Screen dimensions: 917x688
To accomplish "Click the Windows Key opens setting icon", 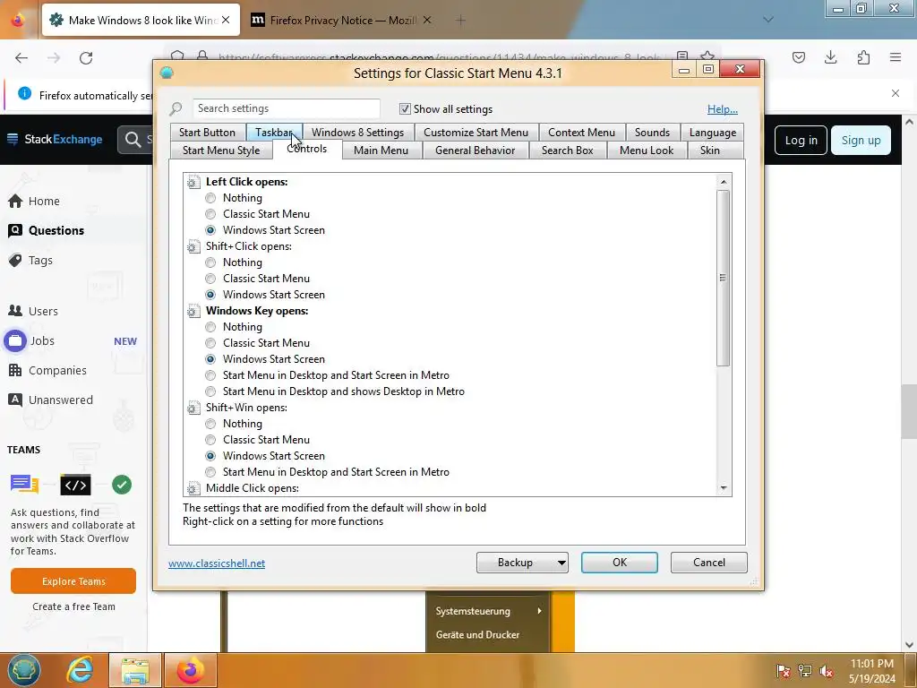I will (x=193, y=311).
